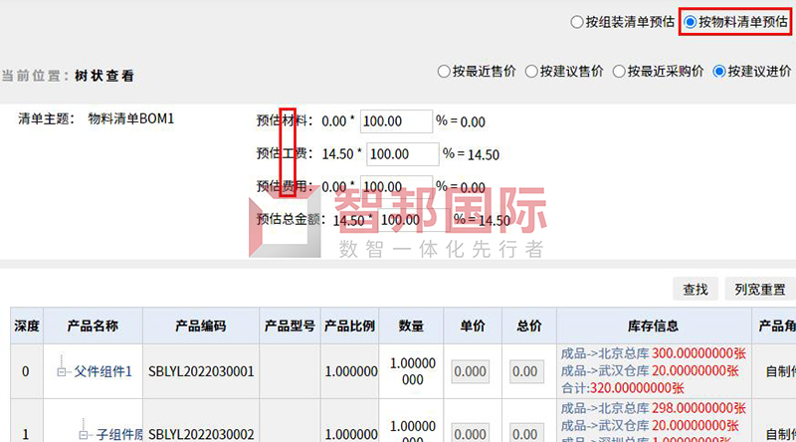Select 按物料清单预估 radio option

point(691,21)
